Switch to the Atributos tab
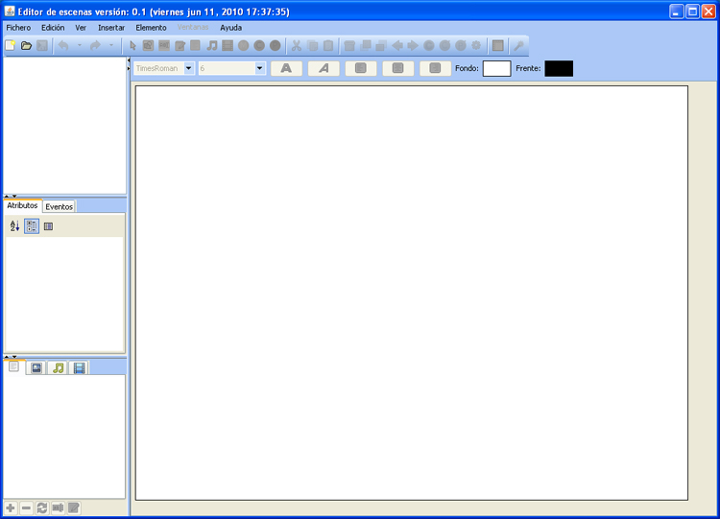720x519 pixels. pos(22,205)
